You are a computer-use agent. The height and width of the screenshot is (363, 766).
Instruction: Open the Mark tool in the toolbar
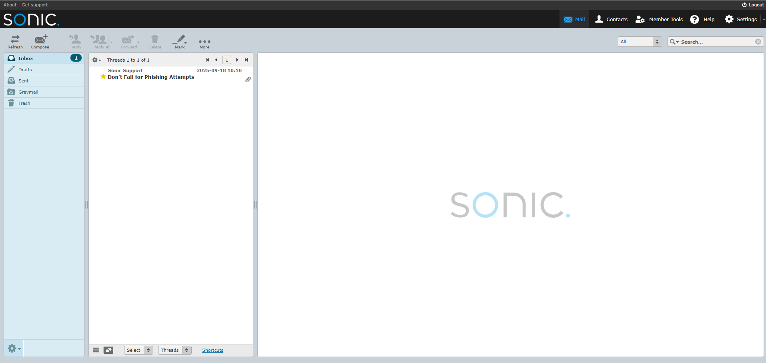[178, 42]
